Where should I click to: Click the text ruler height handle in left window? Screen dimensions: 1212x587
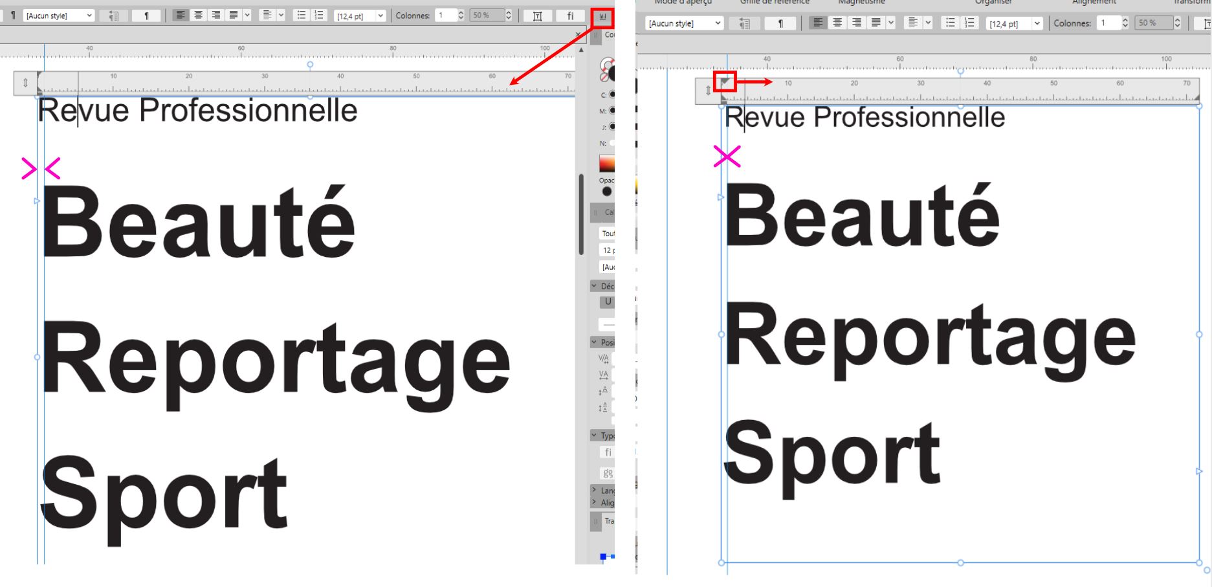(x=26, y=83)
